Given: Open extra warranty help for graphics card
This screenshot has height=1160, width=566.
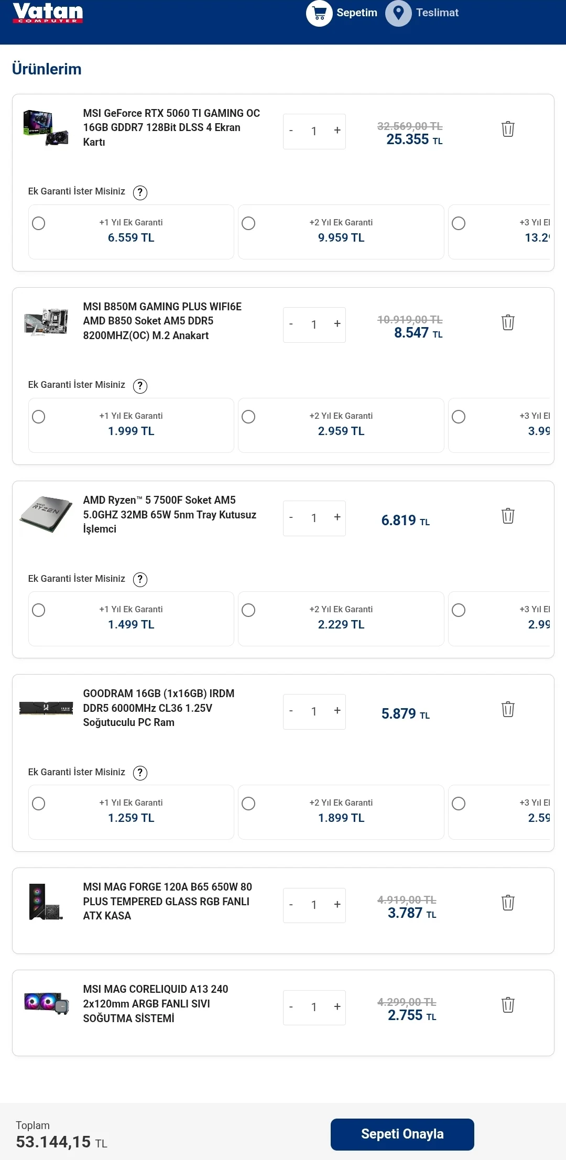Looking at the screenshot, I should pyautogui.click(x=140, y=193).
